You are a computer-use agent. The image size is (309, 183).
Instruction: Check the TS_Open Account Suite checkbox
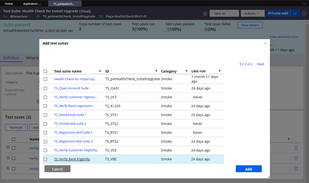coord(45,88)
